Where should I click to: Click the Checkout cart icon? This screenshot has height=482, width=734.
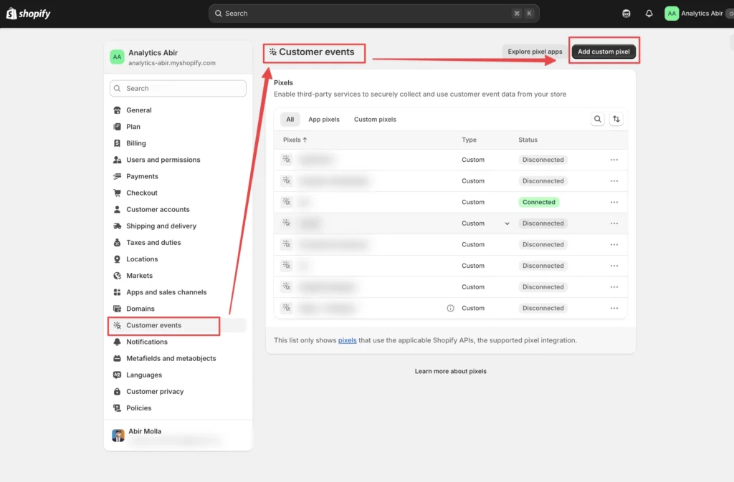coord(117,193)
